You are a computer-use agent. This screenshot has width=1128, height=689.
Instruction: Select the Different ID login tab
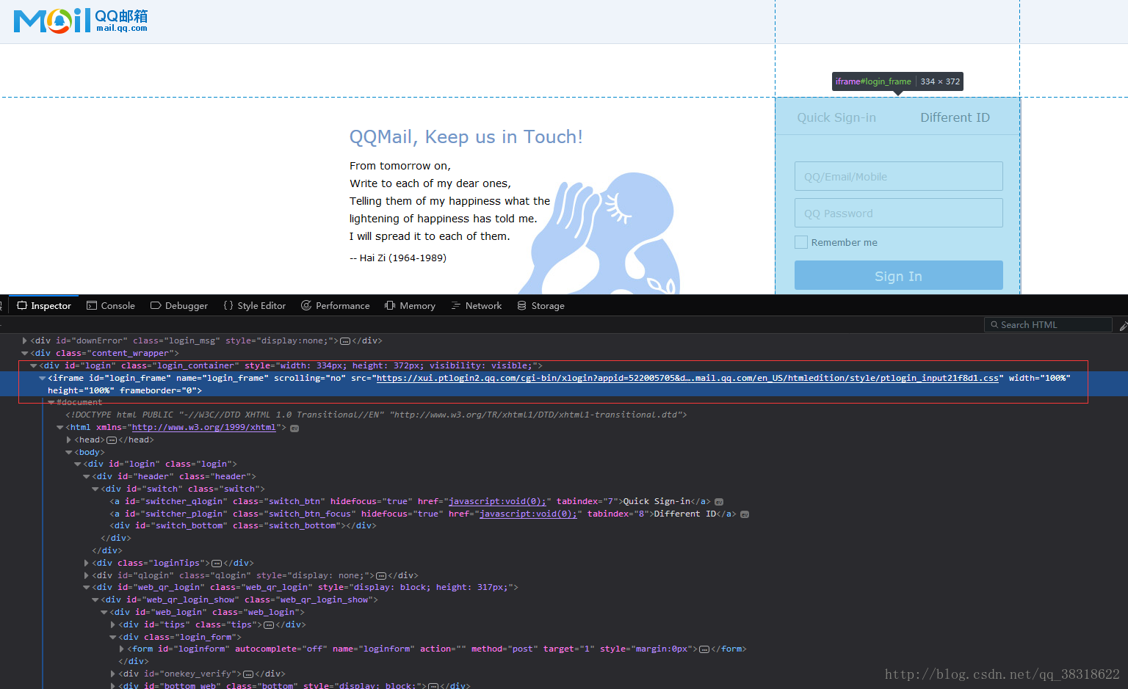click(x=955, y=117)
